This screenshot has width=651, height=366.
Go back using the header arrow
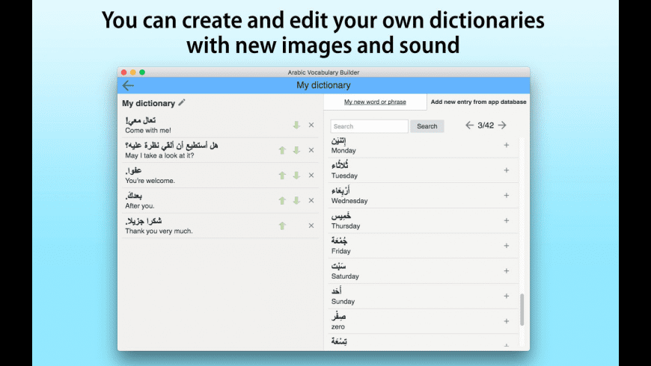click(128, 85)
